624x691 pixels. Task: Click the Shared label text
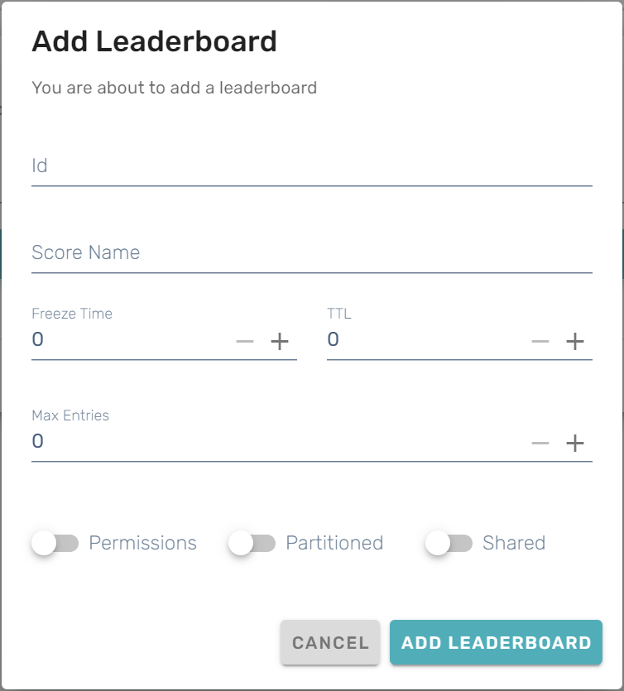point(514,543)
